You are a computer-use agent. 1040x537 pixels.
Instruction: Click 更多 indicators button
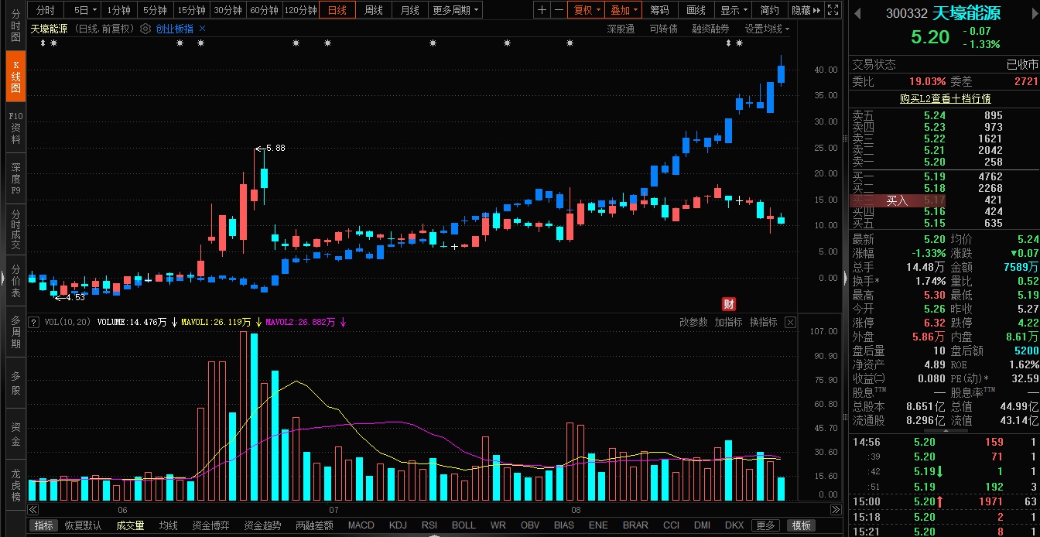point(765,525)
